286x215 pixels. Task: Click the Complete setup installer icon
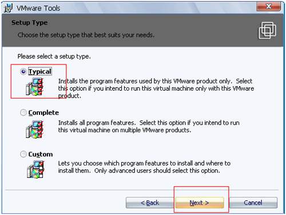click(35, 129)
